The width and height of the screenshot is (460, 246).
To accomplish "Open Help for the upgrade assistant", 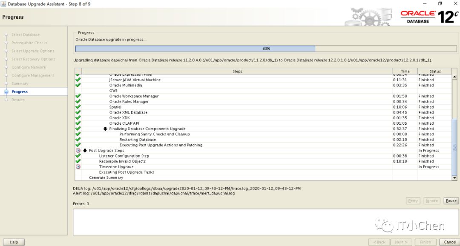I will [x=14, y=242].
